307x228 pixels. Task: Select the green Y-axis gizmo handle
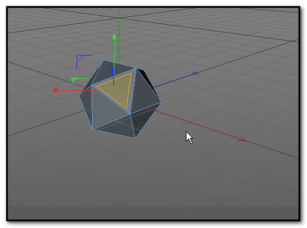point(114,37)
